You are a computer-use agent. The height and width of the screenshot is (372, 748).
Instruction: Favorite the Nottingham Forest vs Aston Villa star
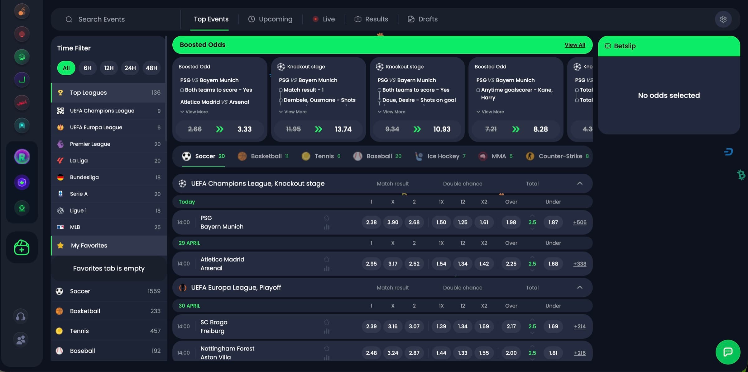[x=327, y=348]
